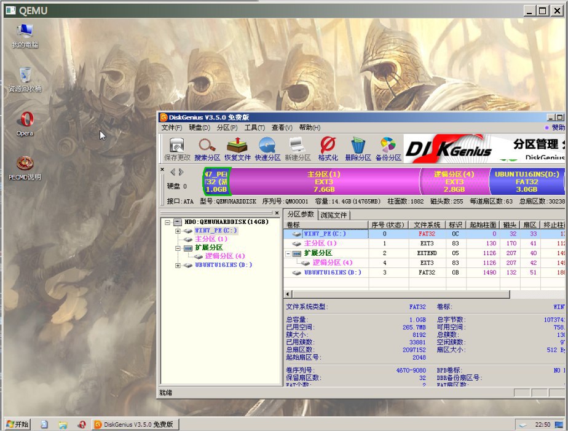
Task: Select the PECMD说明 desktop icon
Action: tap(25, 168)
